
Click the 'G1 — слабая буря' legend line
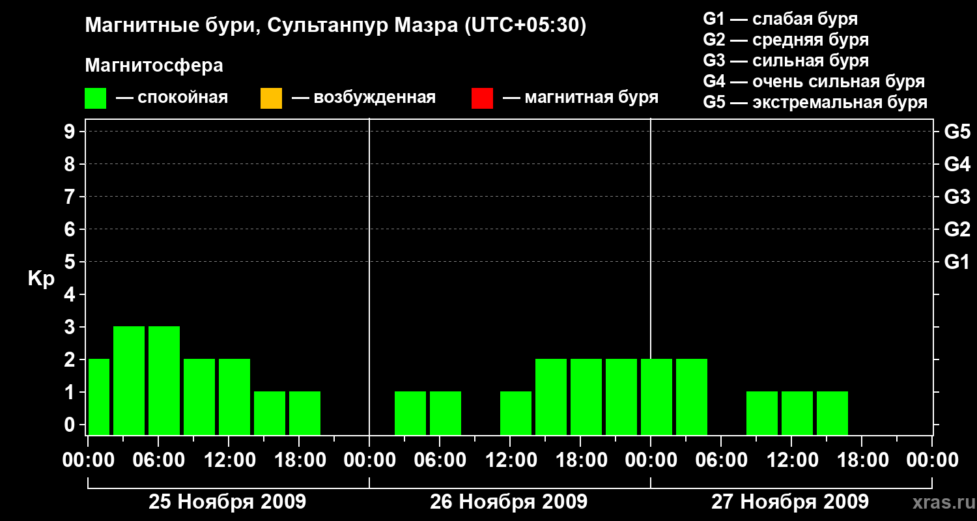pyautogui.click(x=780, y=18)
